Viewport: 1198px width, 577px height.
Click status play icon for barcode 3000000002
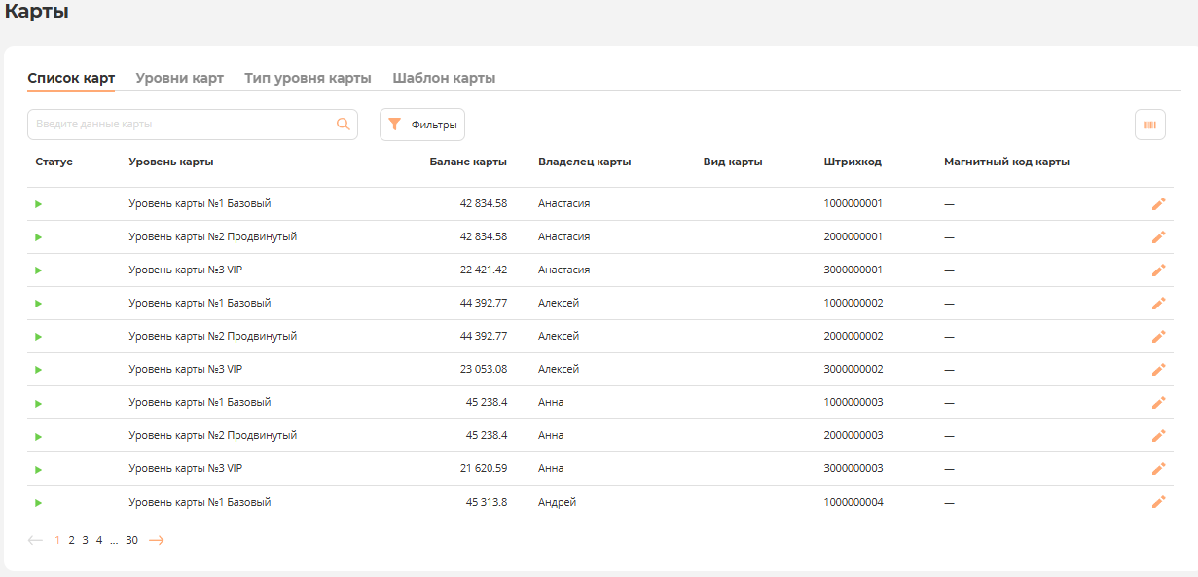pyautogui.click(x=39, y=370)
